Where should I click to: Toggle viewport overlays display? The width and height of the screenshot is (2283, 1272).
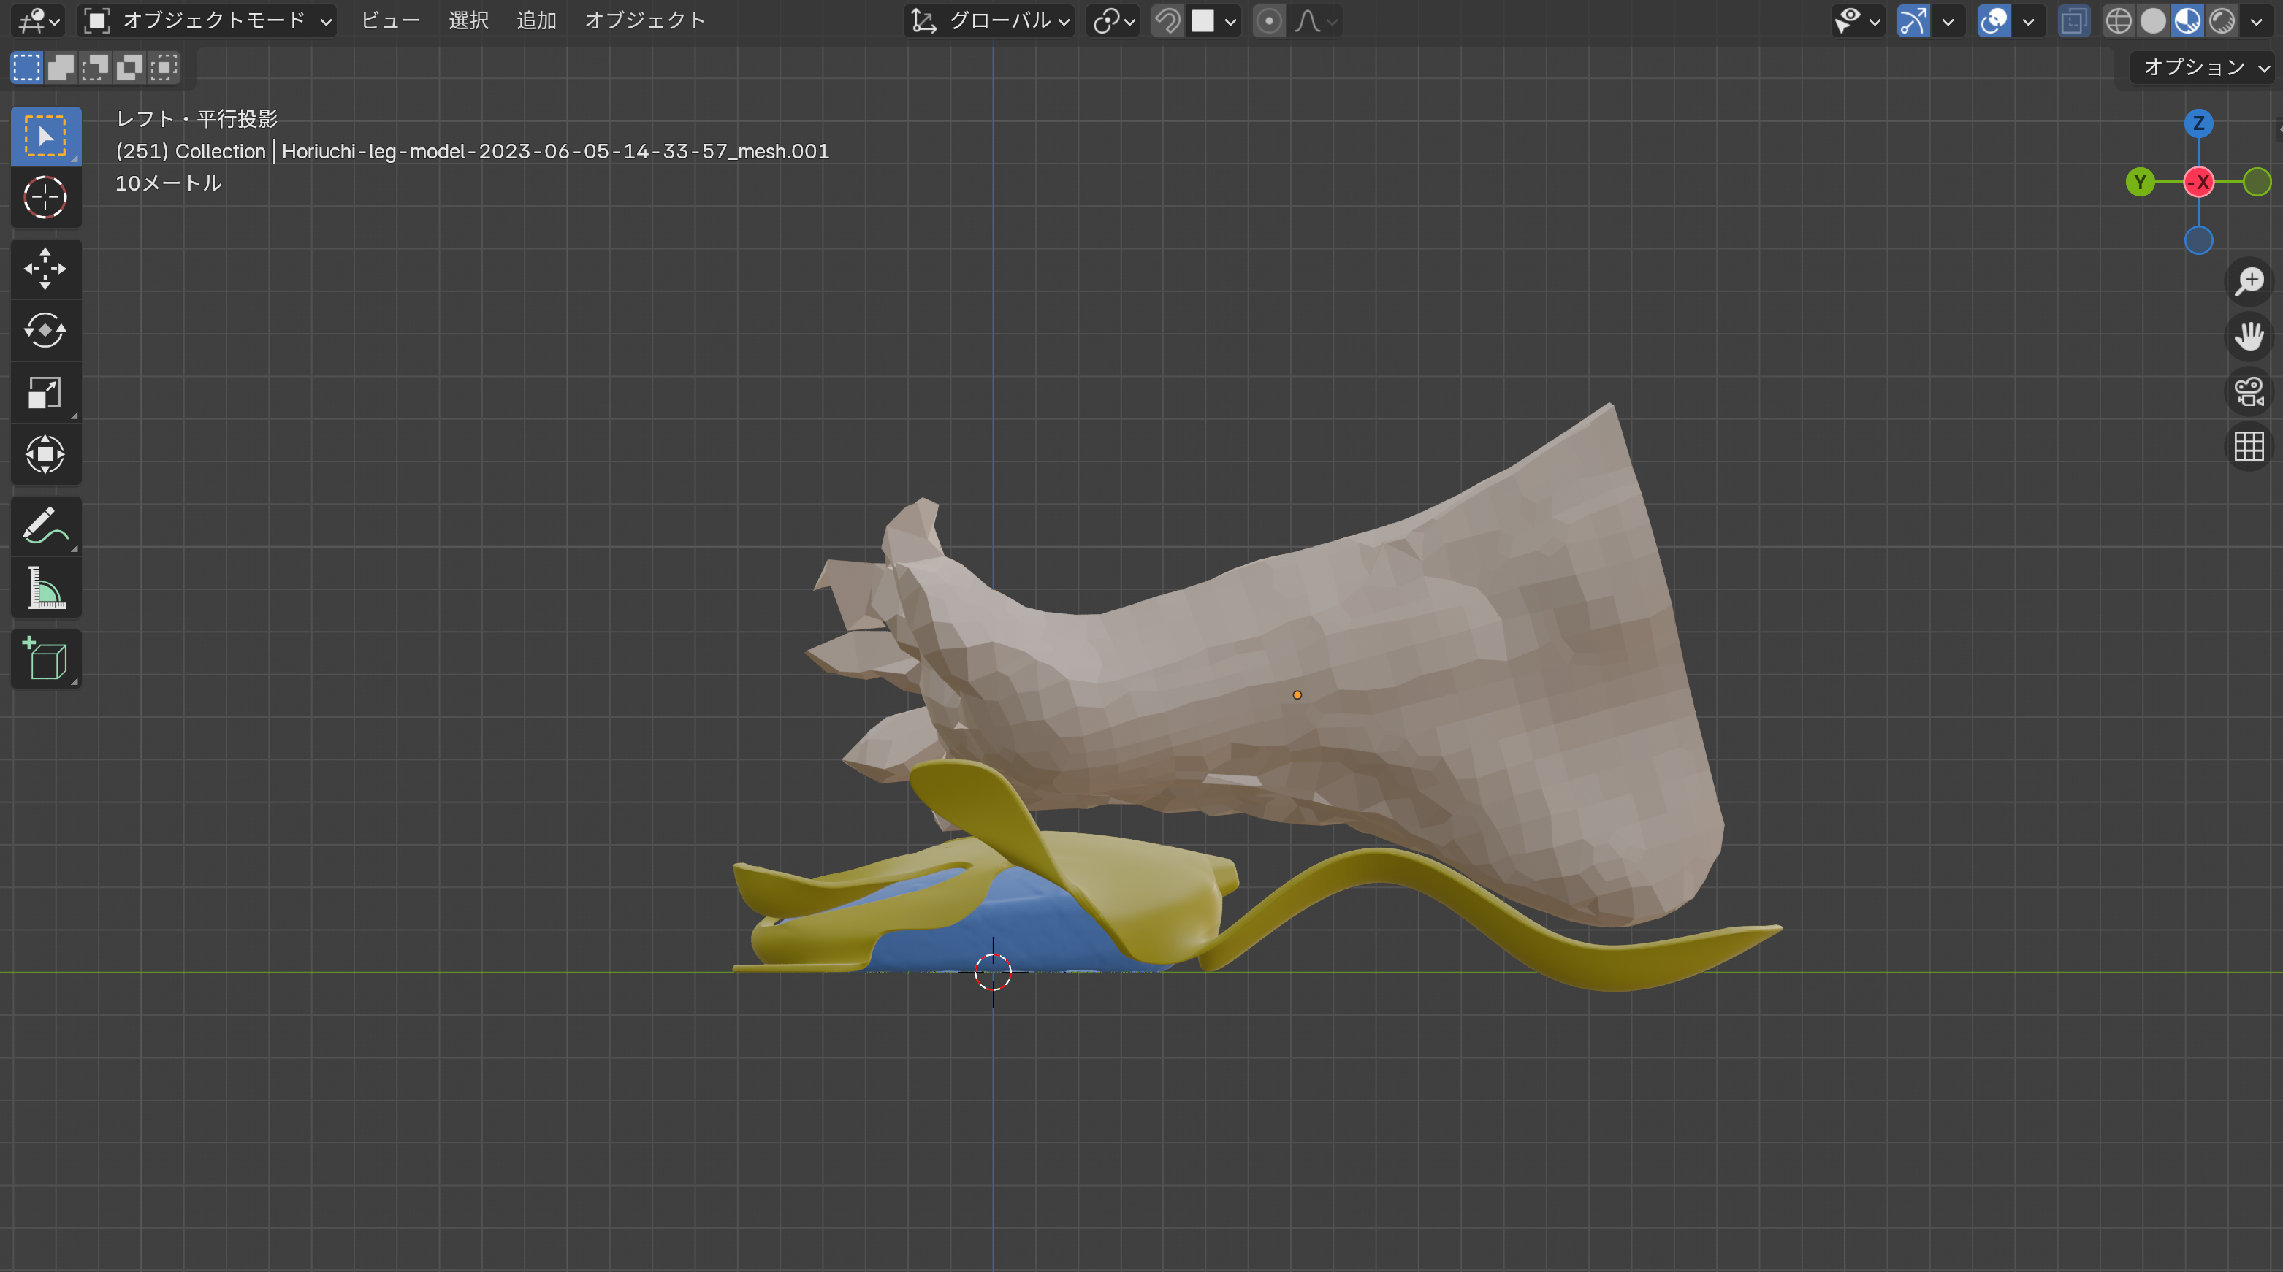(1994, 20)
